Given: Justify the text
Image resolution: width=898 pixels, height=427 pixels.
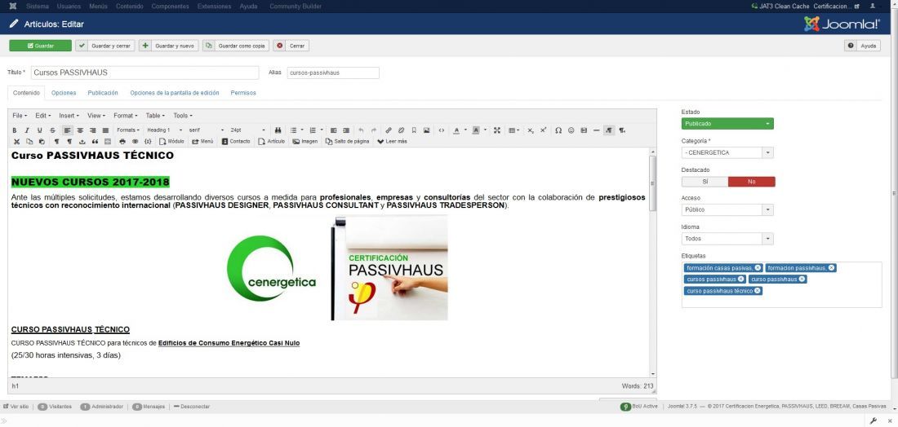Looking at the screenshot, I should tap(105, 130).
